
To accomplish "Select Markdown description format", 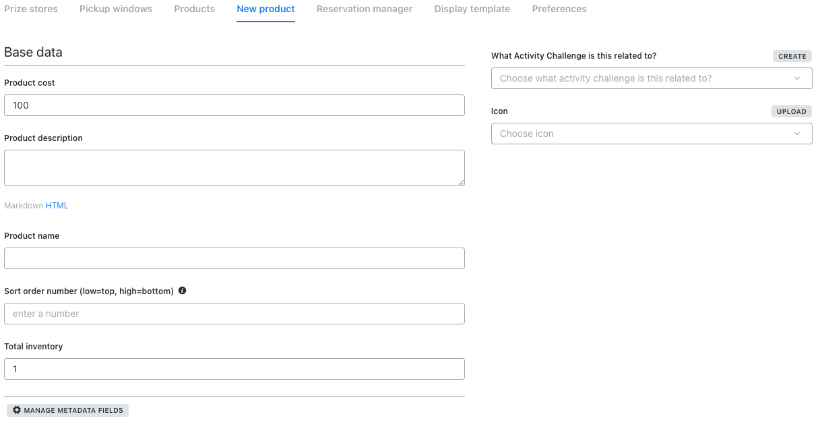I will point(24,206).
